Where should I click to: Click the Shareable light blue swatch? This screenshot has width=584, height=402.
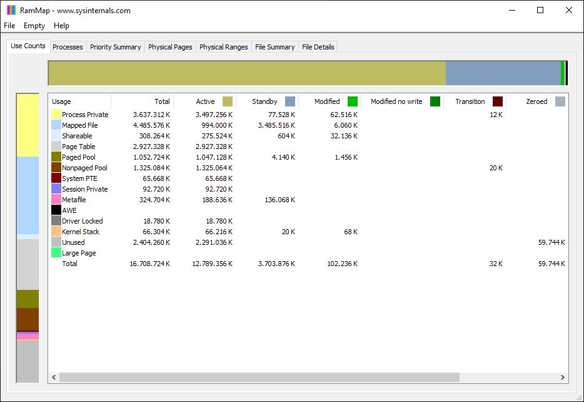coord(56,135)
